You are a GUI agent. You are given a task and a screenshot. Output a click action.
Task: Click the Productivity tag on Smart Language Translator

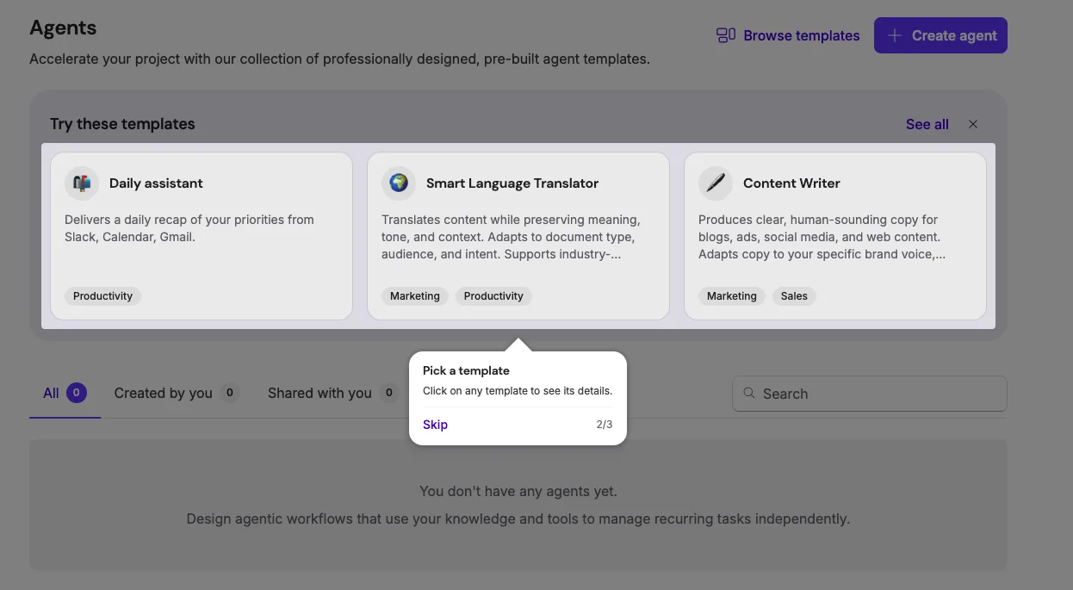[x=493, y=295]
